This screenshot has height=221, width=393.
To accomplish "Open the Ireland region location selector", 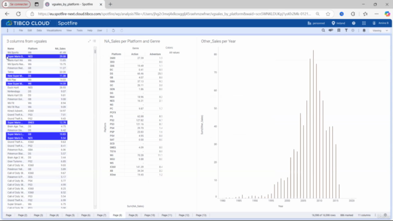I will 338,23.
